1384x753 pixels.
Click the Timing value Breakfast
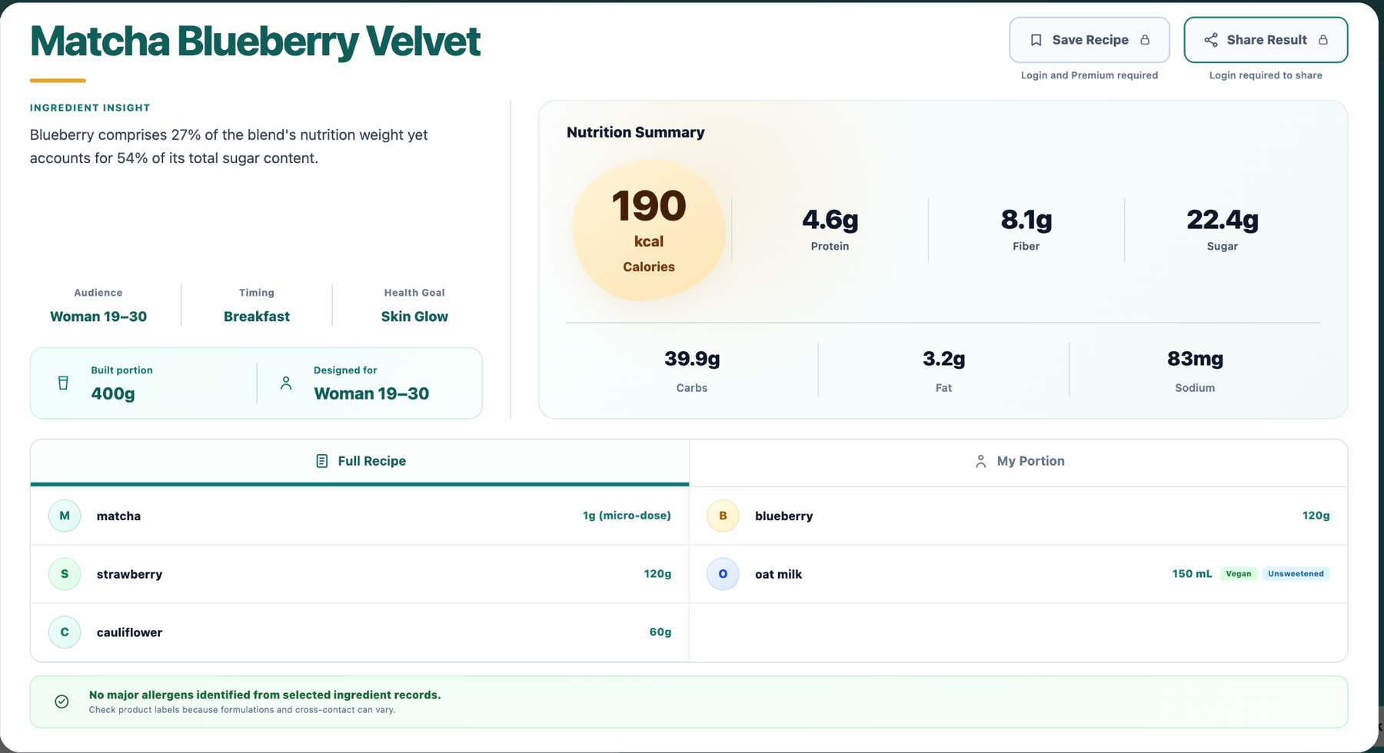point(257,317)
